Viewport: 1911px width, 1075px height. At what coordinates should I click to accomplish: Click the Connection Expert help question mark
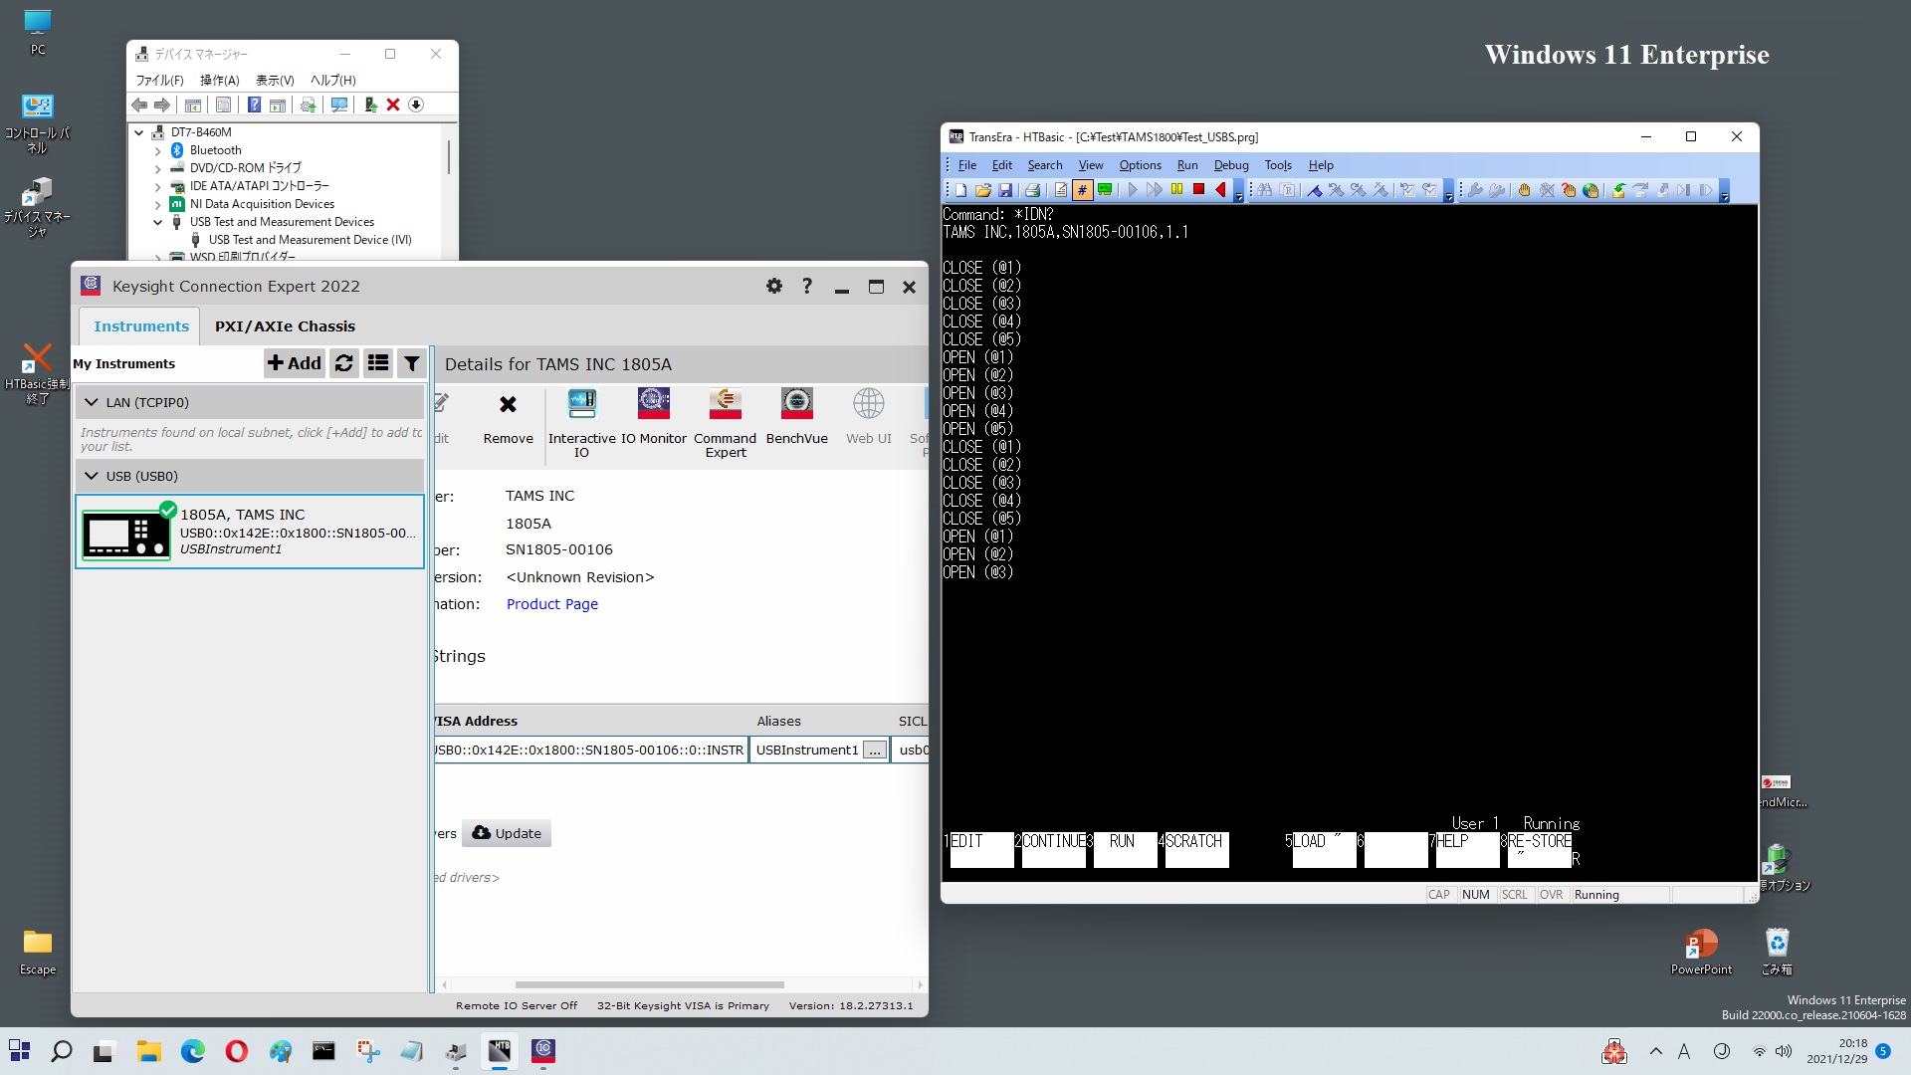tap(807, 287)
